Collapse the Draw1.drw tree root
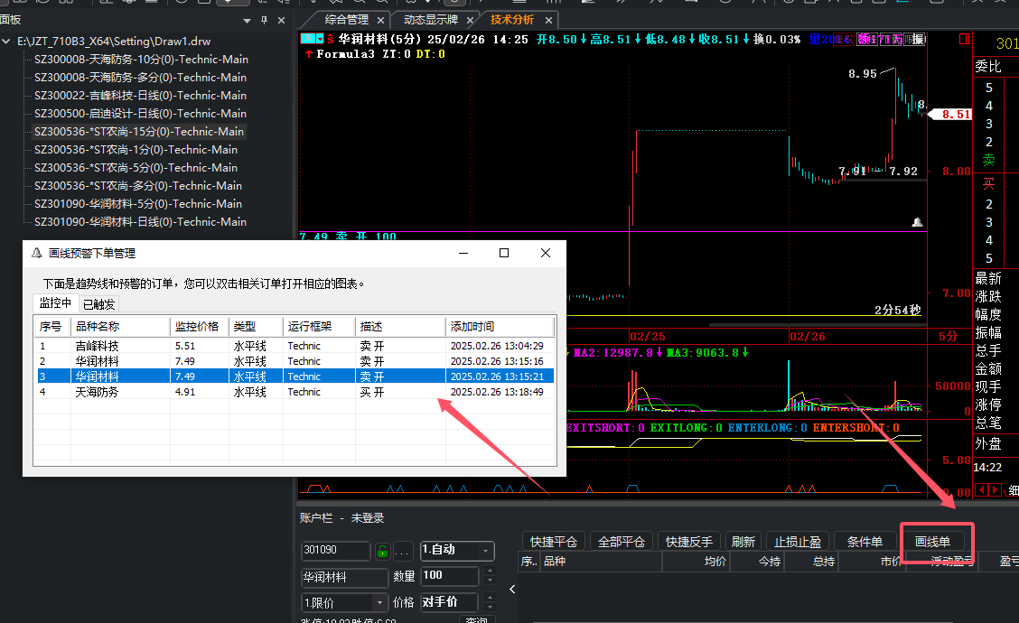The image size is (1019, 623). (6, 41)
